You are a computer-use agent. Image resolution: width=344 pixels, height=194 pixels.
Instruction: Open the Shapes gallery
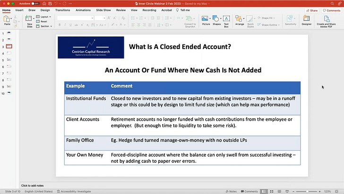pos(216,20)
